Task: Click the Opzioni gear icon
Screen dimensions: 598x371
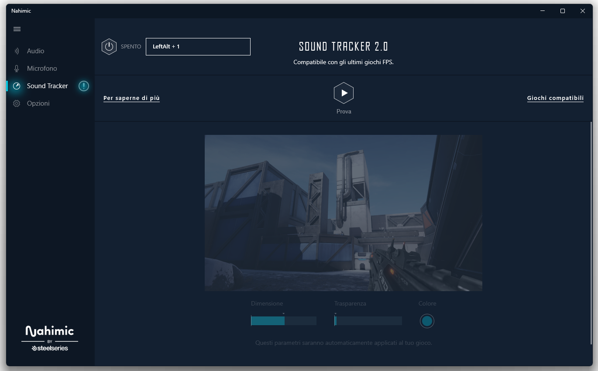Action: click(x=17, y=103)
